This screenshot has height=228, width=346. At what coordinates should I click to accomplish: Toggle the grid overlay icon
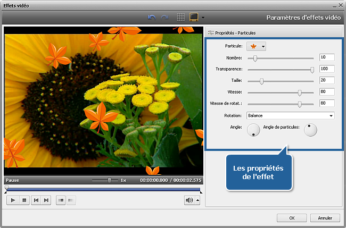(x=181, y=17)
